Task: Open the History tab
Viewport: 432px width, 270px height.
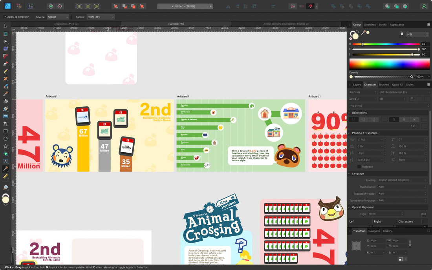Action: (x=387, y=231)
